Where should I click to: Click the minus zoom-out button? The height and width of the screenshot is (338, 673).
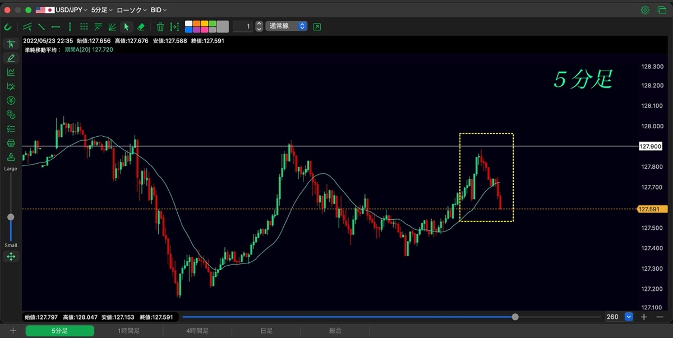pyautogui.click(x=659, y=317)
